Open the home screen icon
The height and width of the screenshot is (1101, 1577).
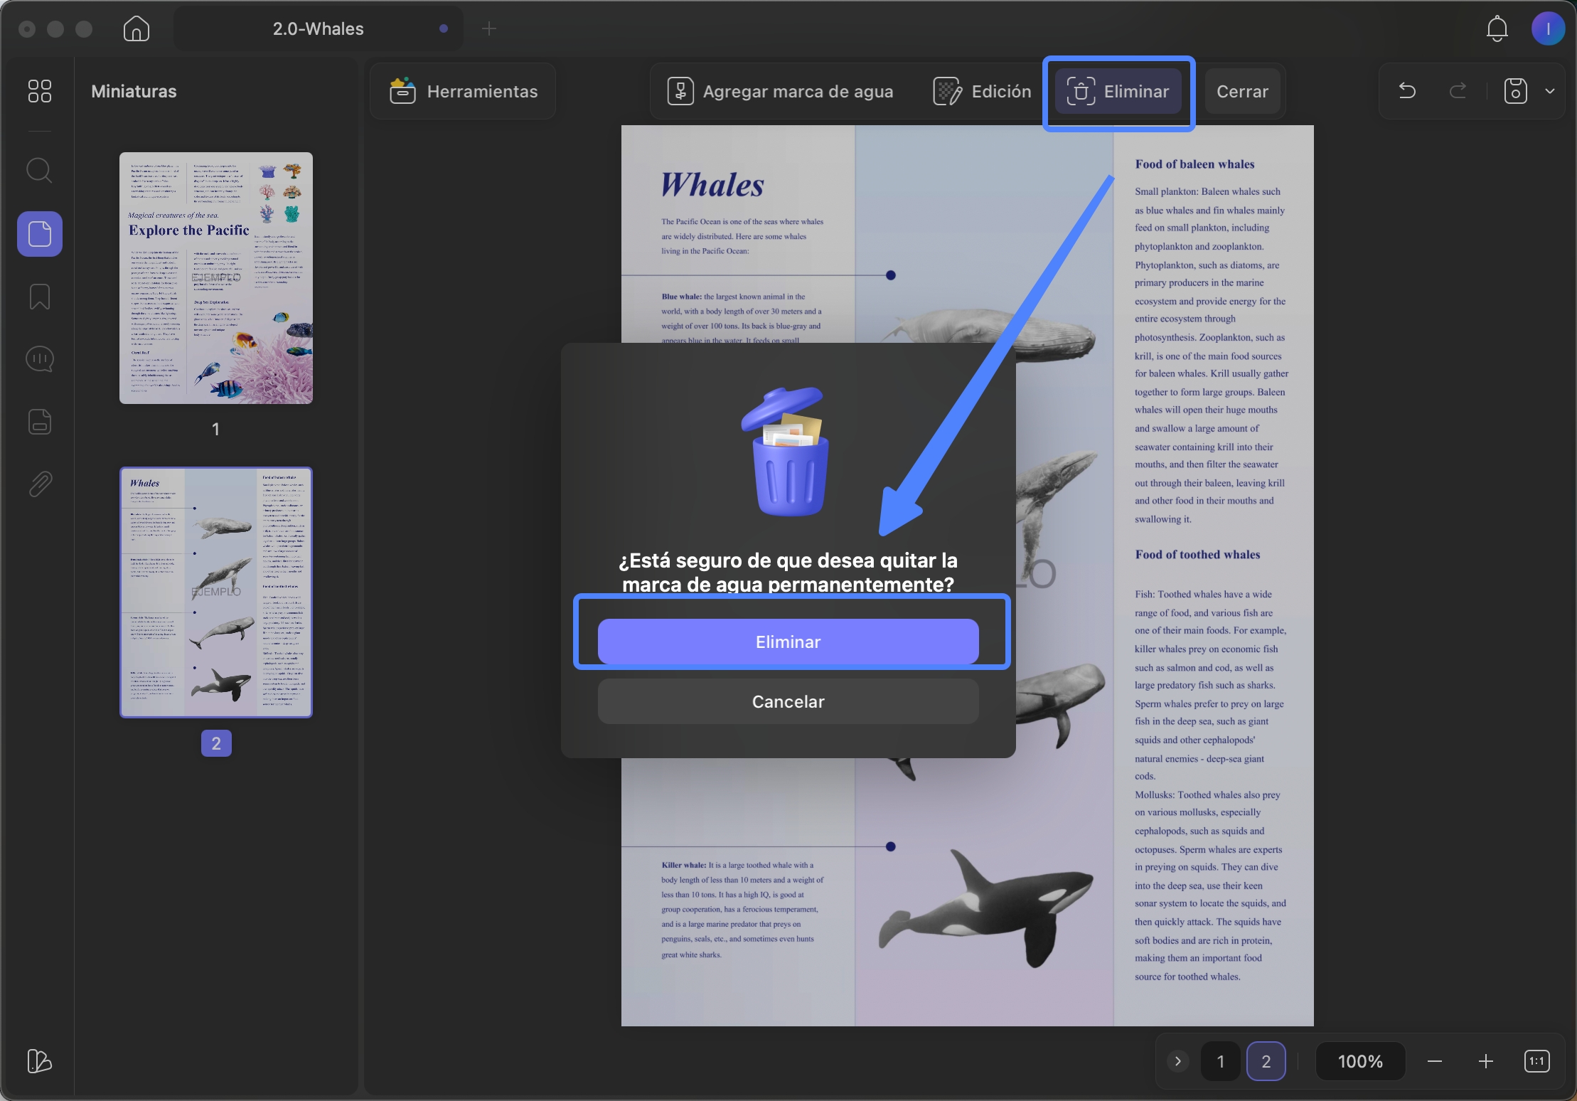[136, 29]
